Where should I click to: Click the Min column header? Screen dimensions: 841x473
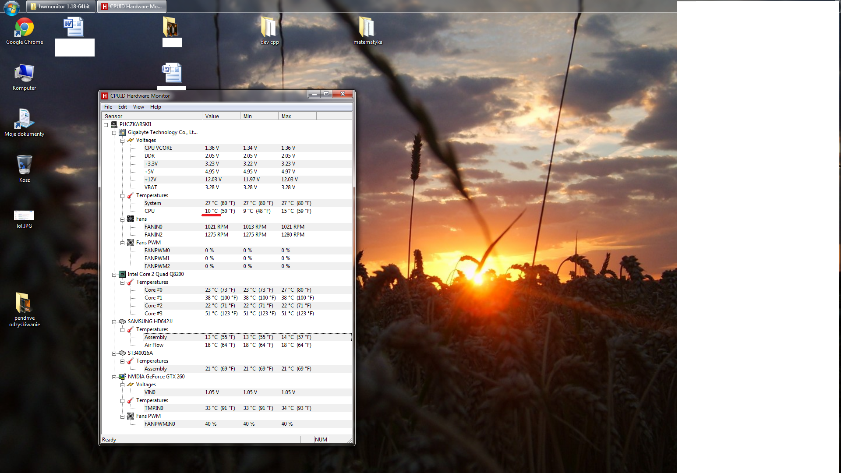pyautogui.click(x=259, y=116)
